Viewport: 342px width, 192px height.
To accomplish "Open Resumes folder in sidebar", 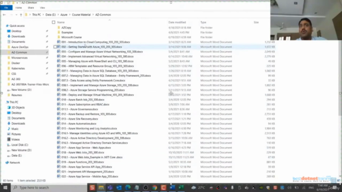I will [17, 95].
